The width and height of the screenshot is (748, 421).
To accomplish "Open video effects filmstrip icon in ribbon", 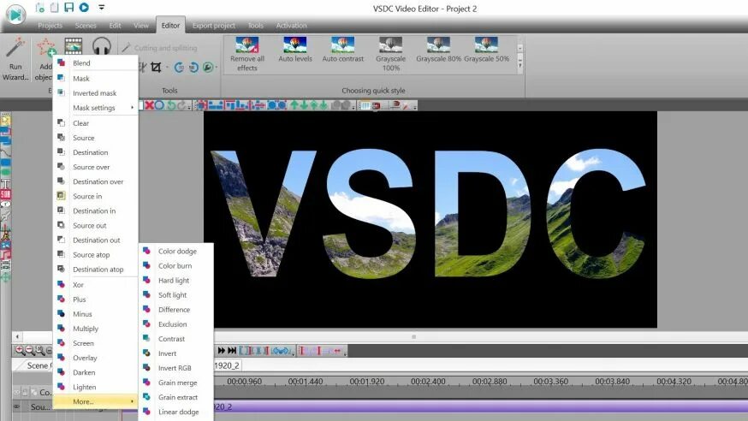I will [74, 46].
